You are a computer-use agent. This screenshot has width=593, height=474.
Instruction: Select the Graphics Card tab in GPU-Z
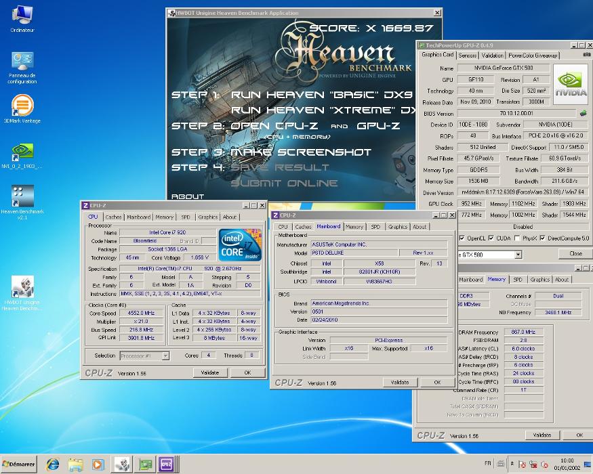pyautogui.click(x=437, y=54)
